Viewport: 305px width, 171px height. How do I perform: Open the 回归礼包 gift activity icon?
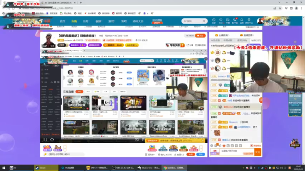click(x=193, y=148)
